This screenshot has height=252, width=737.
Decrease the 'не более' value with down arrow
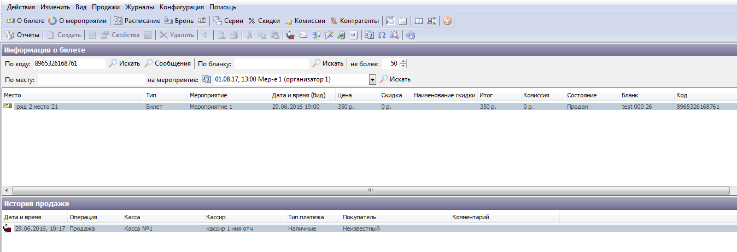(x=403, y=66)
